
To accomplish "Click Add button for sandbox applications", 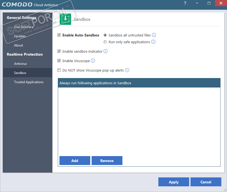I will coord(75,161).
